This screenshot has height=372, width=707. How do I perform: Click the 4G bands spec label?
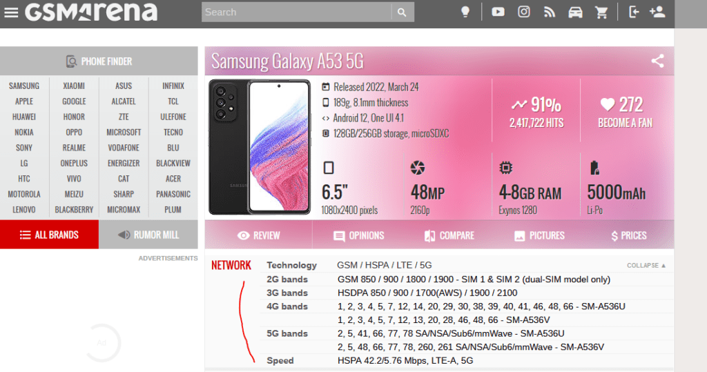click(287, 306)
